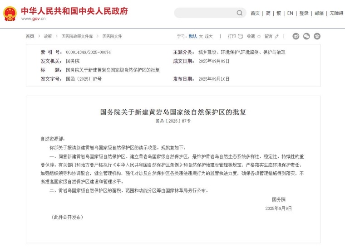
Task: Click the 打印 label
Action: click(x=232, y=36)
